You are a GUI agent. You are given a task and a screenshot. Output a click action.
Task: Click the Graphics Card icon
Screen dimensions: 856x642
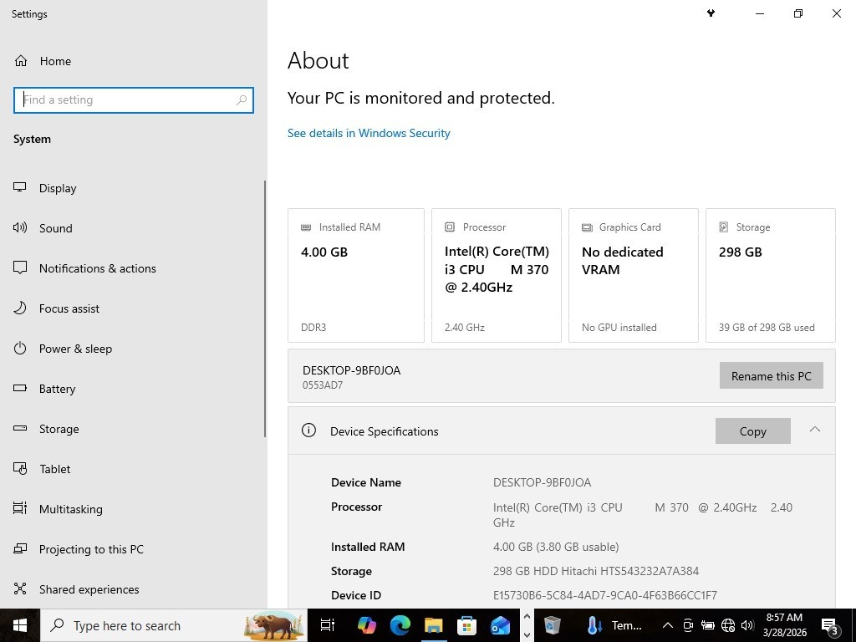pos(587,227)
